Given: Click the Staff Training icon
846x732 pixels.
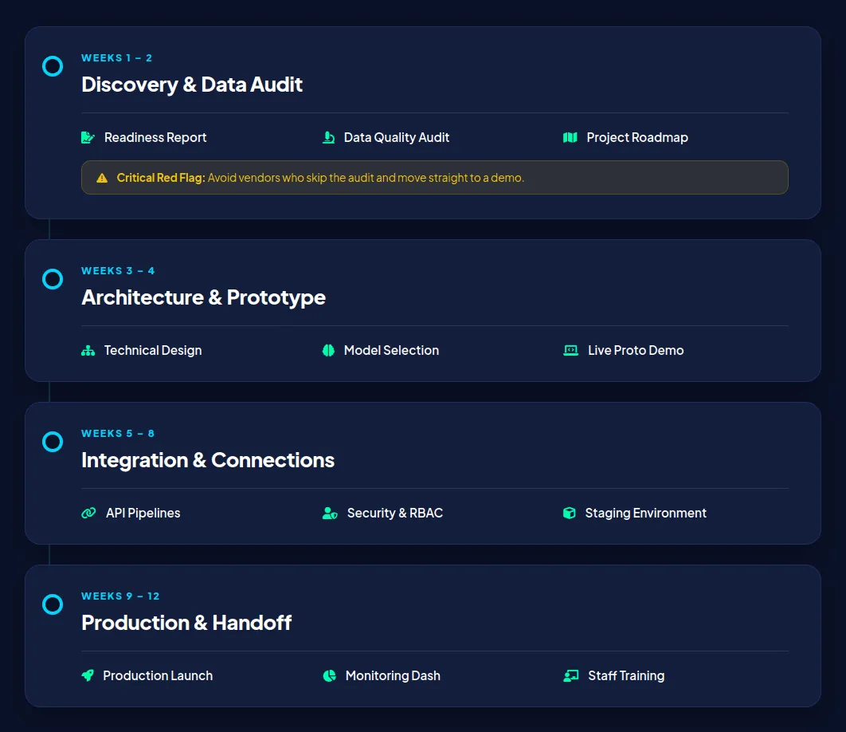Looking at the screenshot, I should (x=570, y=676).
